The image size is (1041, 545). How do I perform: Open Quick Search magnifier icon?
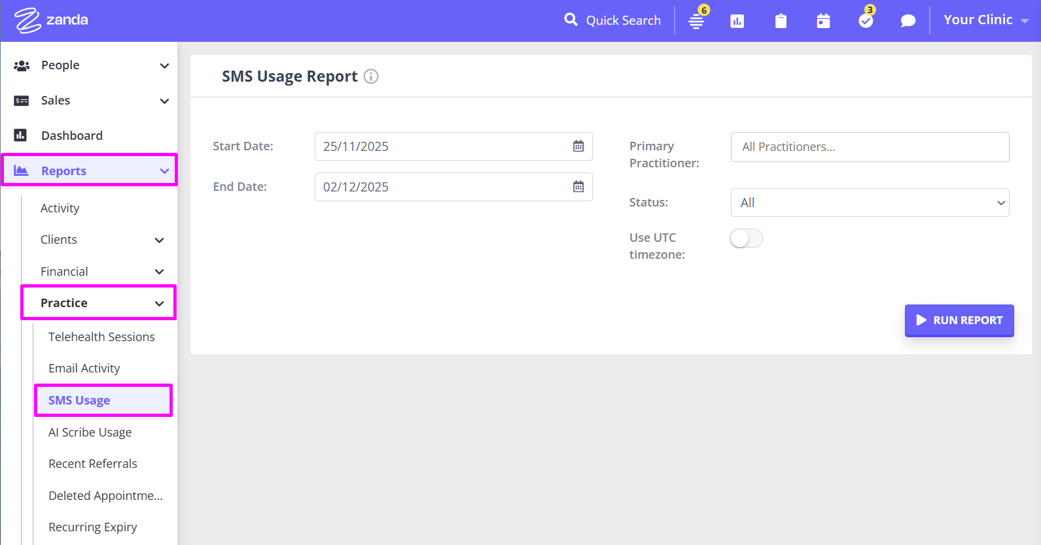tap(571, 20)
